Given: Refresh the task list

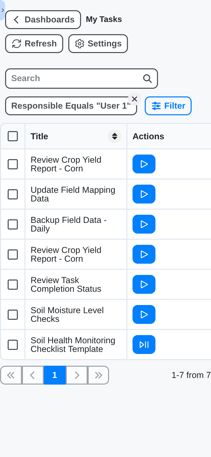Looking at the screenshot, I should (34, 43).
